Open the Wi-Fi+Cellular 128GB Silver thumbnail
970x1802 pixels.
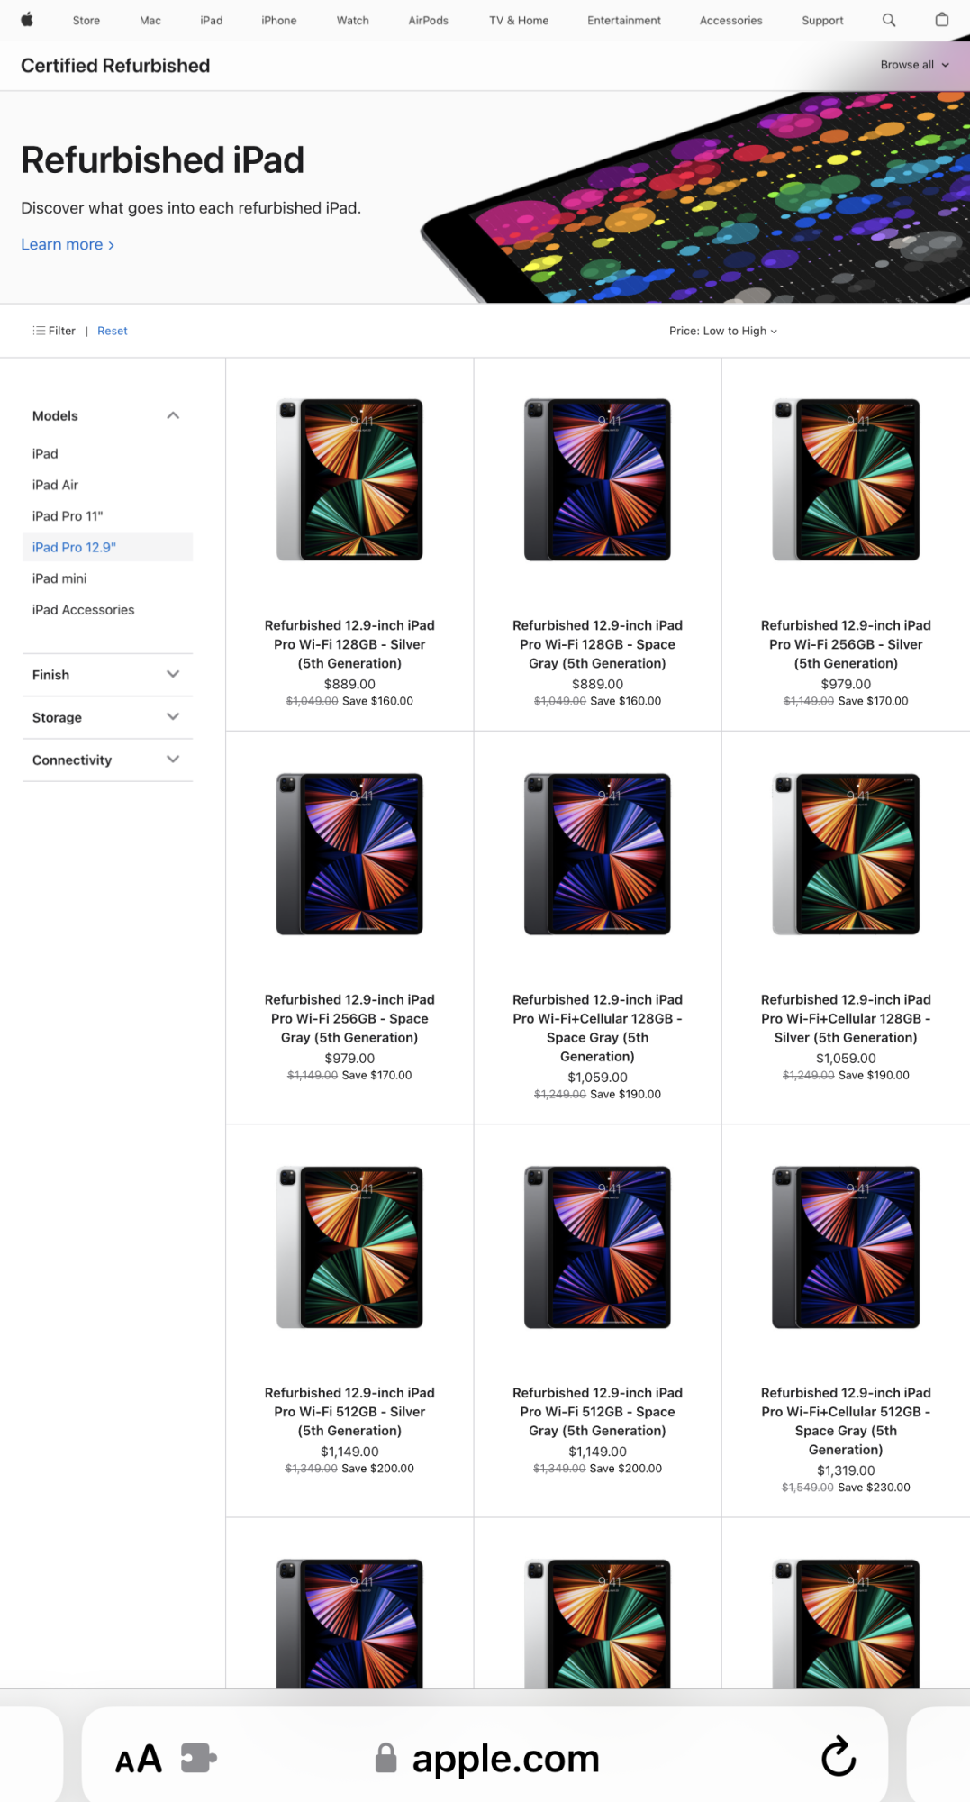pyautogui.click(x=846, y=853)
